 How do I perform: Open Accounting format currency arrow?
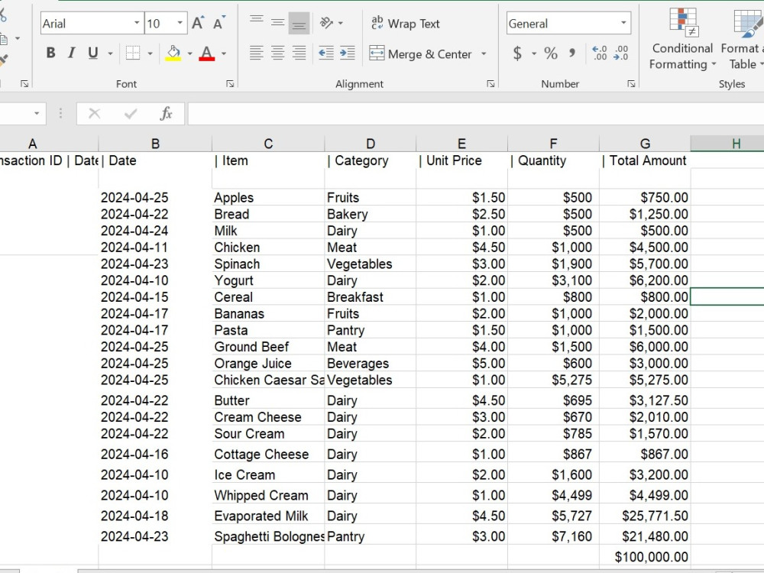pos(534,53)
